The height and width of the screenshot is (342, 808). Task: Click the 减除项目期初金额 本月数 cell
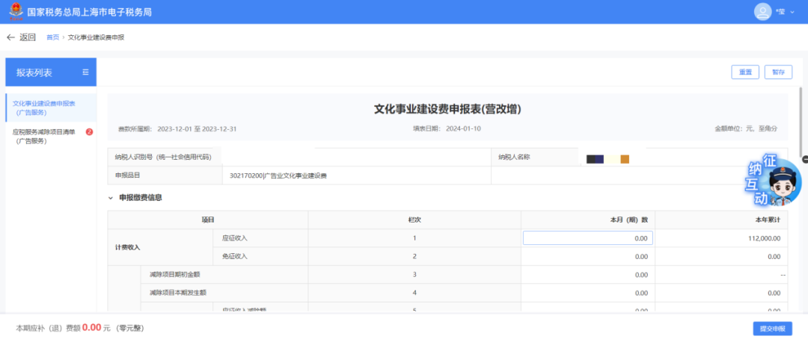point(587,275)
